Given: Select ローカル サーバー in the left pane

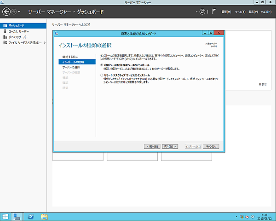Looking at the screenshot, I should click(23, 31).
